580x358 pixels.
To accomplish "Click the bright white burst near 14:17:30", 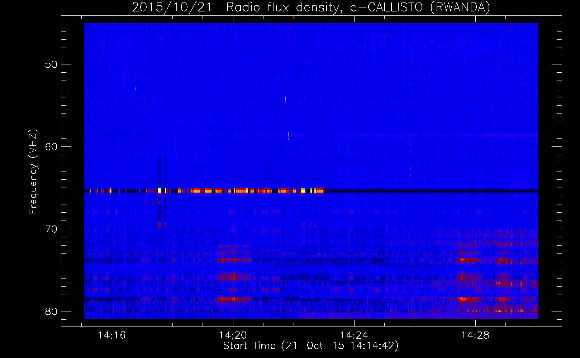I will tap(160, 191).
